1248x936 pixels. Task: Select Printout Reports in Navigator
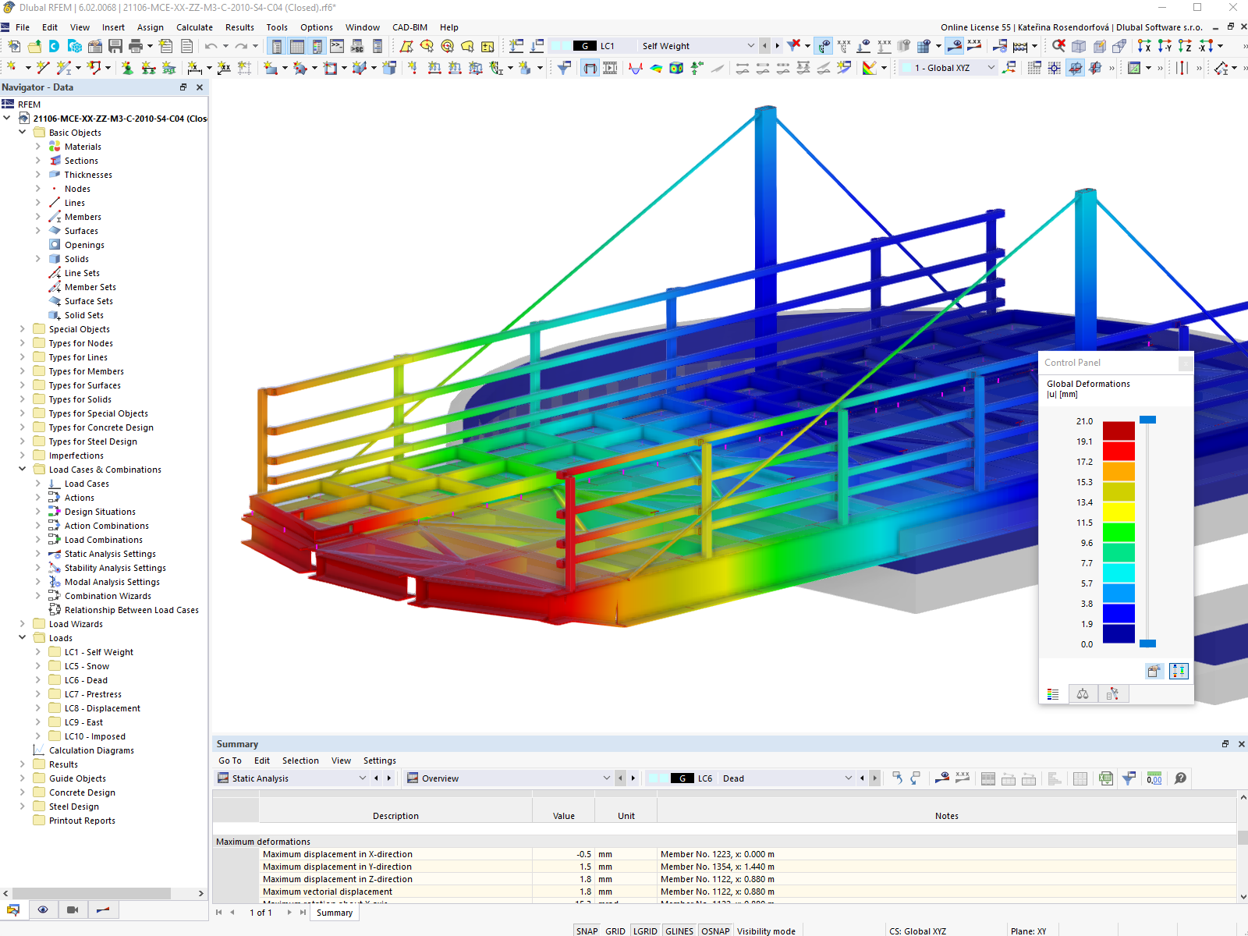click(x=82, y=821)
